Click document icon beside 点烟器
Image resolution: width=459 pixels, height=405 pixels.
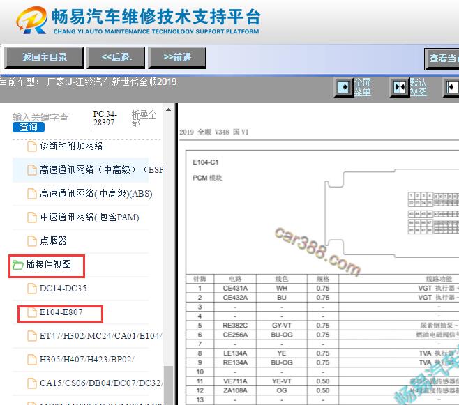point(31,241)
